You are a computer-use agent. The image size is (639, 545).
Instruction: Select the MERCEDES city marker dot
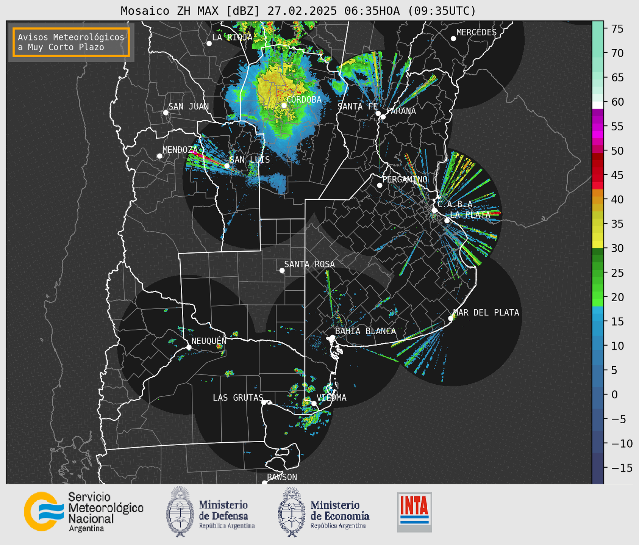[453, 39]
